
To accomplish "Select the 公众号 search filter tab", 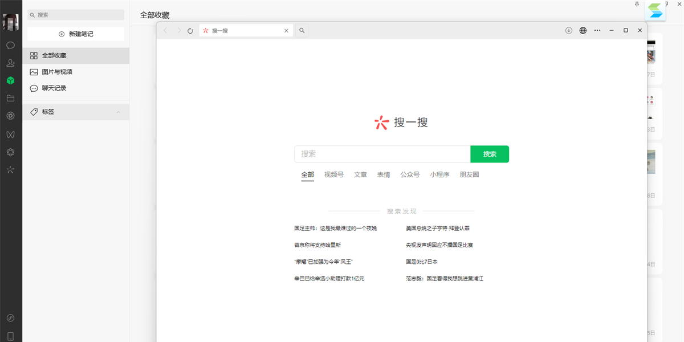I will (x=410, y=174).
